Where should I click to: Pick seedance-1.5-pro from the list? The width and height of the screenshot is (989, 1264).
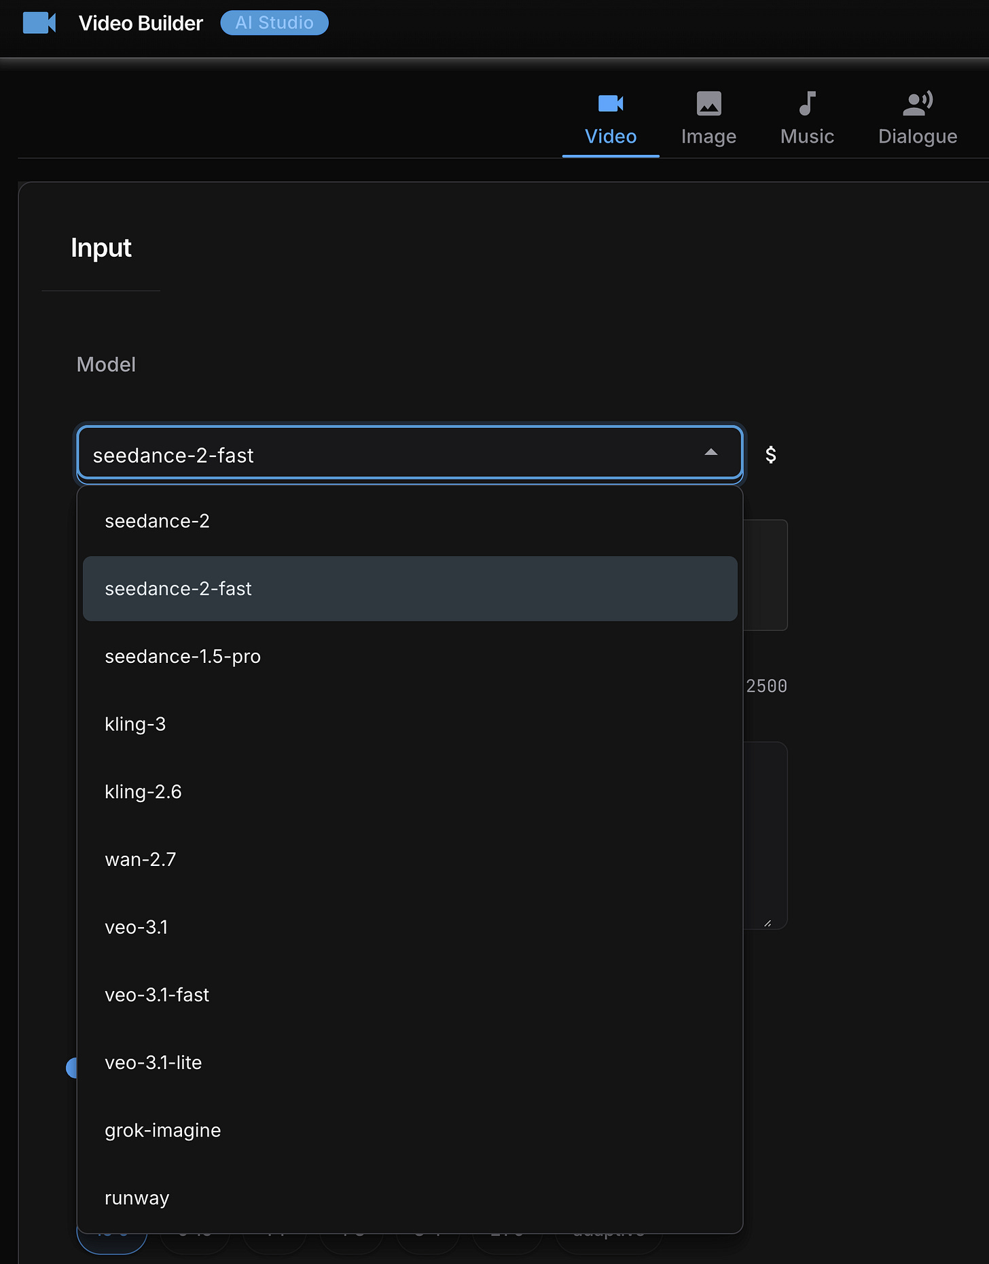point(410,657)
